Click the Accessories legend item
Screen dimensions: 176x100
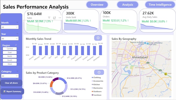[97, 81]
